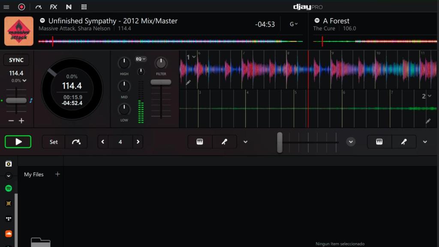Change the deck layout view
This screenshot has width=439, height=247.
click(x=84, y=7)
